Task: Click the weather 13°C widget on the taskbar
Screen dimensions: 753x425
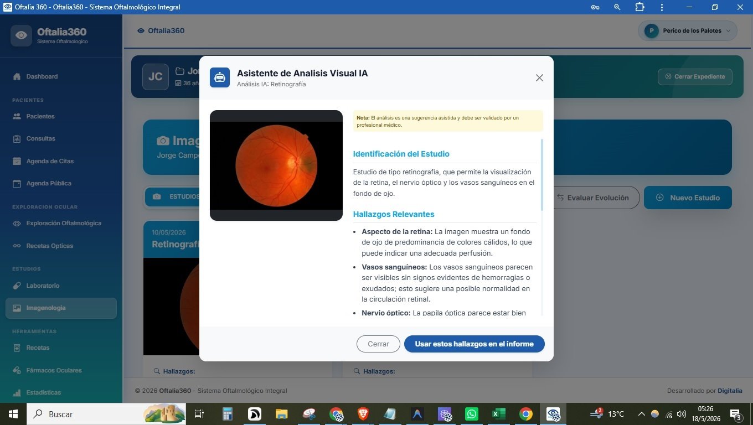Action: tap(607, 413)
